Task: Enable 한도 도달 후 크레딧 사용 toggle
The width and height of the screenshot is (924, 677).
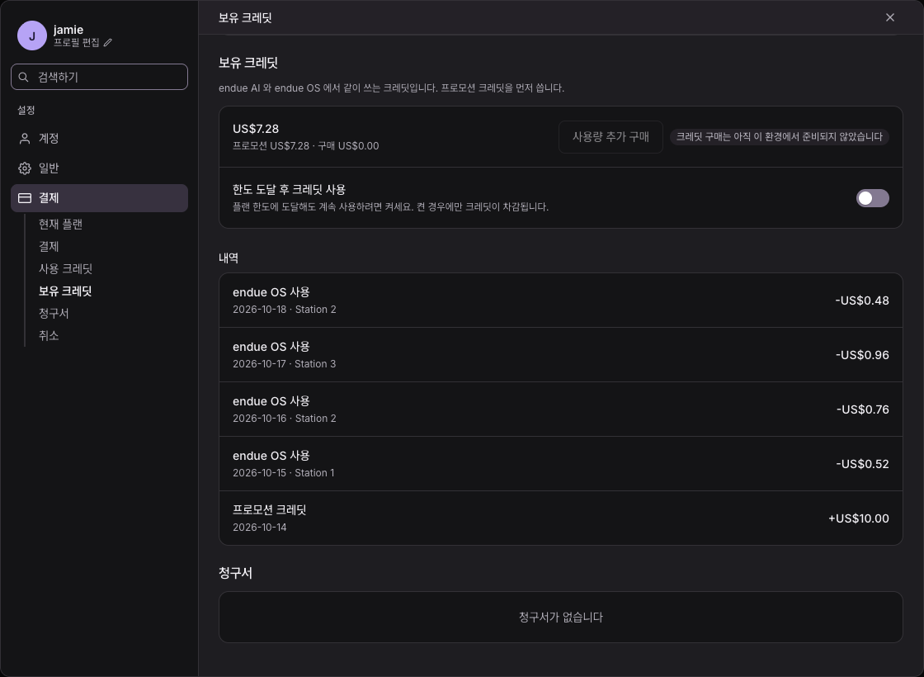Action: 872,198
